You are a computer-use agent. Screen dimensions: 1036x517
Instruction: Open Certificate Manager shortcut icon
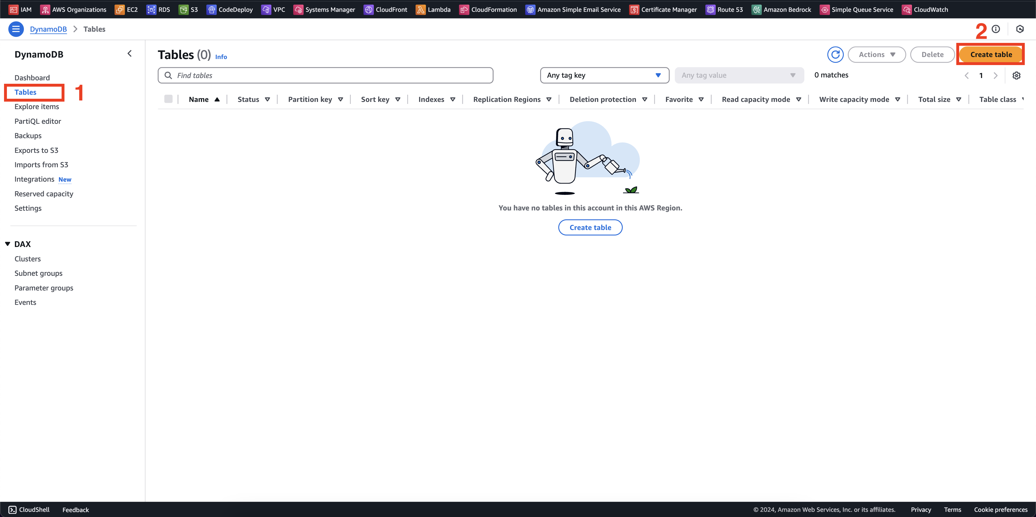coord(634,9)
